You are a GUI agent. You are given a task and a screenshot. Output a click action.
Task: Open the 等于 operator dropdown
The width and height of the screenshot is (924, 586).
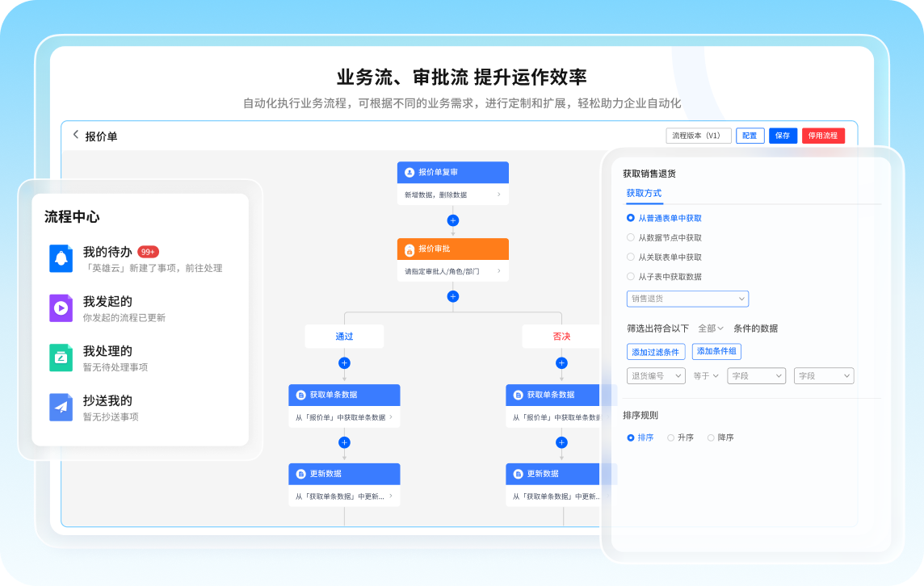[x=706, y=375]
